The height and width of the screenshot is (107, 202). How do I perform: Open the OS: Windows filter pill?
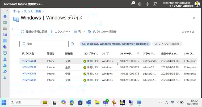coord(115,44)
